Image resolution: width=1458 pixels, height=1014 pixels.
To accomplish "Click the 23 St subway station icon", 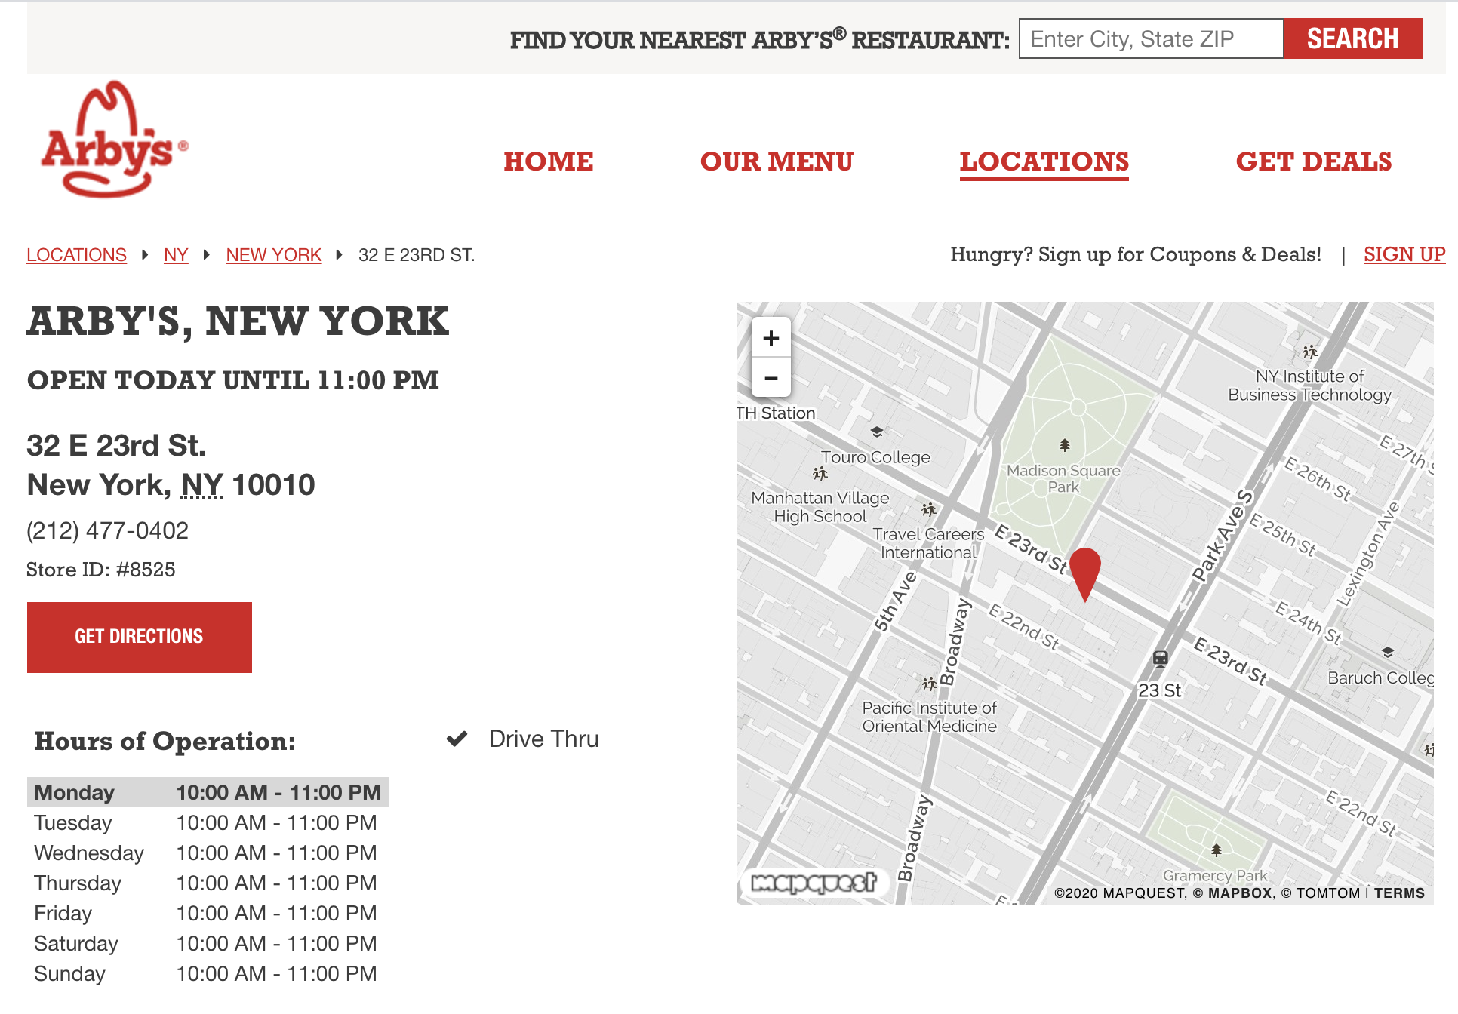I will 1161,659.
